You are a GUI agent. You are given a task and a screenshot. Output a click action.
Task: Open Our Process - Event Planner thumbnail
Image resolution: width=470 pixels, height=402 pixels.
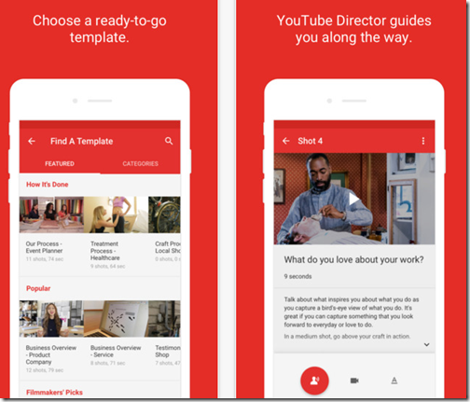(x=51, y=215)
